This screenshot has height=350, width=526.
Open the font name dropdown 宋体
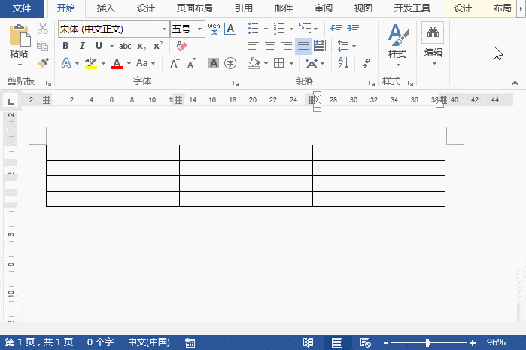(x=165, y=29)
